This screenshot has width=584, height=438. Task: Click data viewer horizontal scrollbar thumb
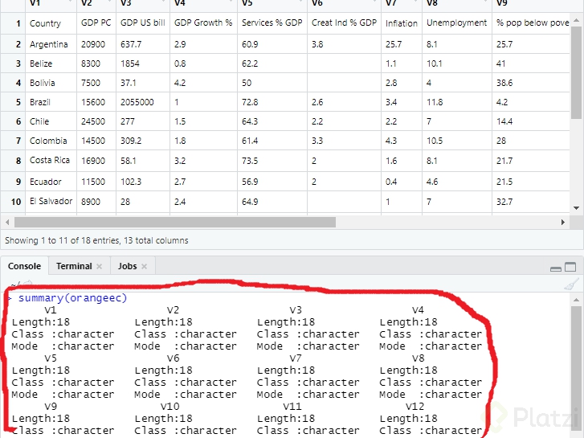coord(175,222)
